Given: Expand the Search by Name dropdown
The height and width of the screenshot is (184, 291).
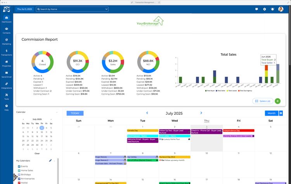Looking at the screenshot, I should click(106, 9).
